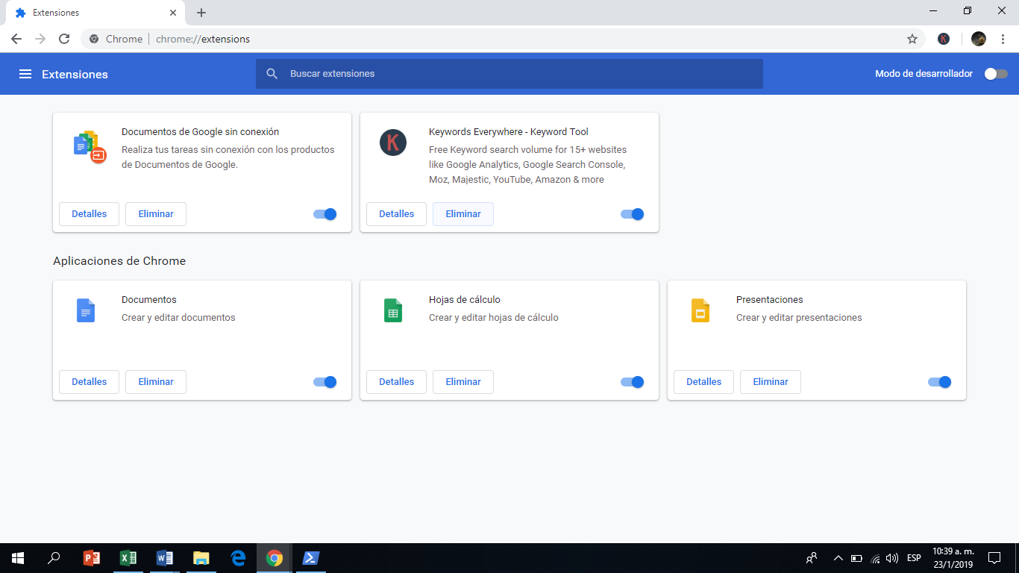
Task: Click the ESP language indicator in taskbar
Action: point(914,558)
